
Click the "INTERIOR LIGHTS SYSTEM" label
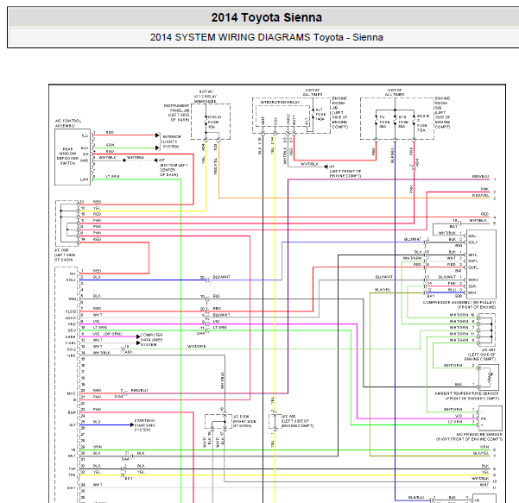[172, 141]
